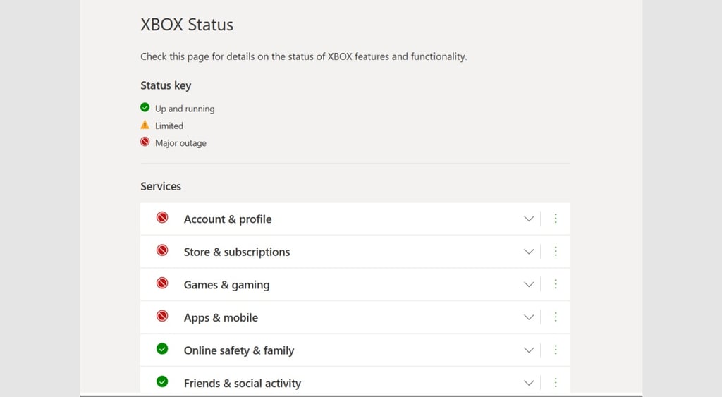Expand the Account & profile chevron
The width and height of the screenshot is (722, 397).
click(529, 219)
